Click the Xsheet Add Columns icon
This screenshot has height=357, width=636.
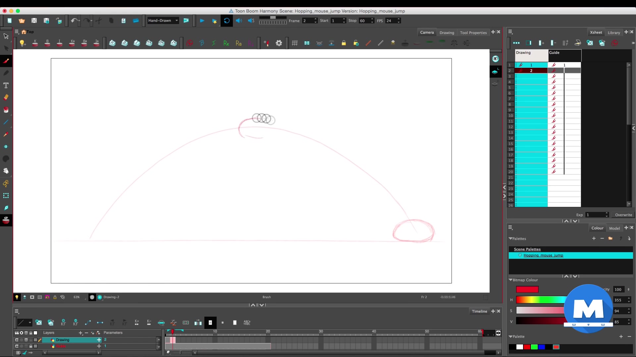pos(541,43)
